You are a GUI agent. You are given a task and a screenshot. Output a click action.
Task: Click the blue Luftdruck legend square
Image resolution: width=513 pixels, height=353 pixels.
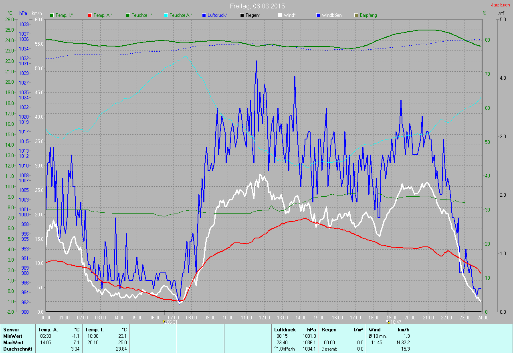coord(204,15)
